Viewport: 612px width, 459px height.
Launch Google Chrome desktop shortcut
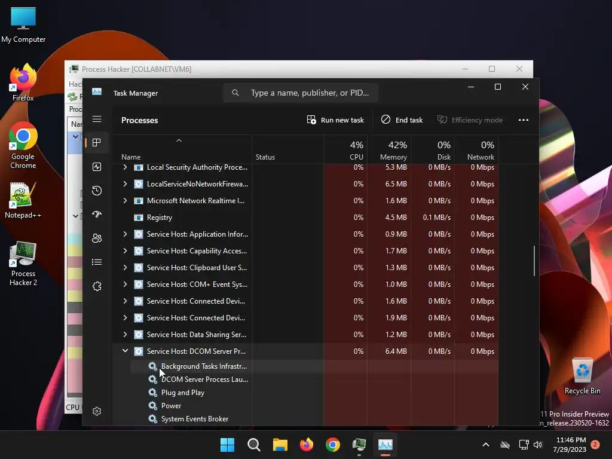tap(23, 145)
